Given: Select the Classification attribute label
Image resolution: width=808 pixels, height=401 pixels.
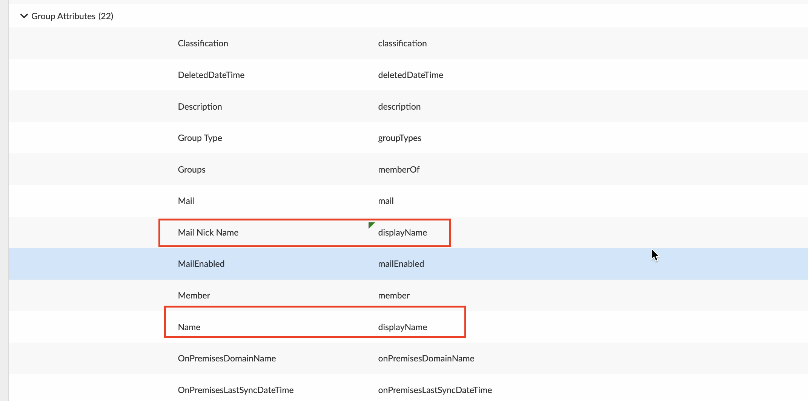Looking at the screenshot, I should pos(203,43).
